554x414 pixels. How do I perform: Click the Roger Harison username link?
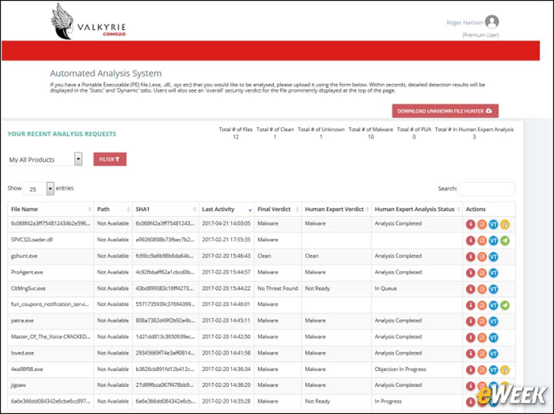(464, 22)
